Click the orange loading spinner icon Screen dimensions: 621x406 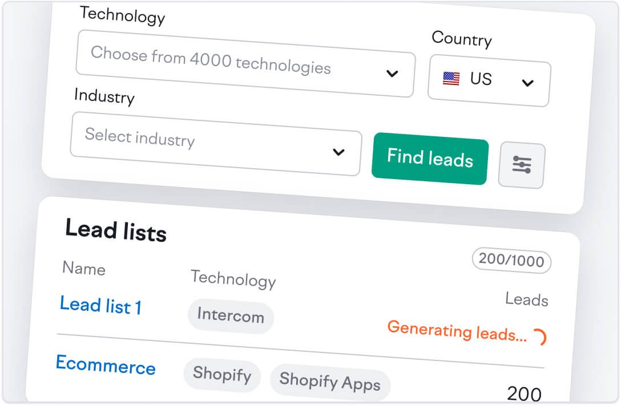click(x=539, y=337)
